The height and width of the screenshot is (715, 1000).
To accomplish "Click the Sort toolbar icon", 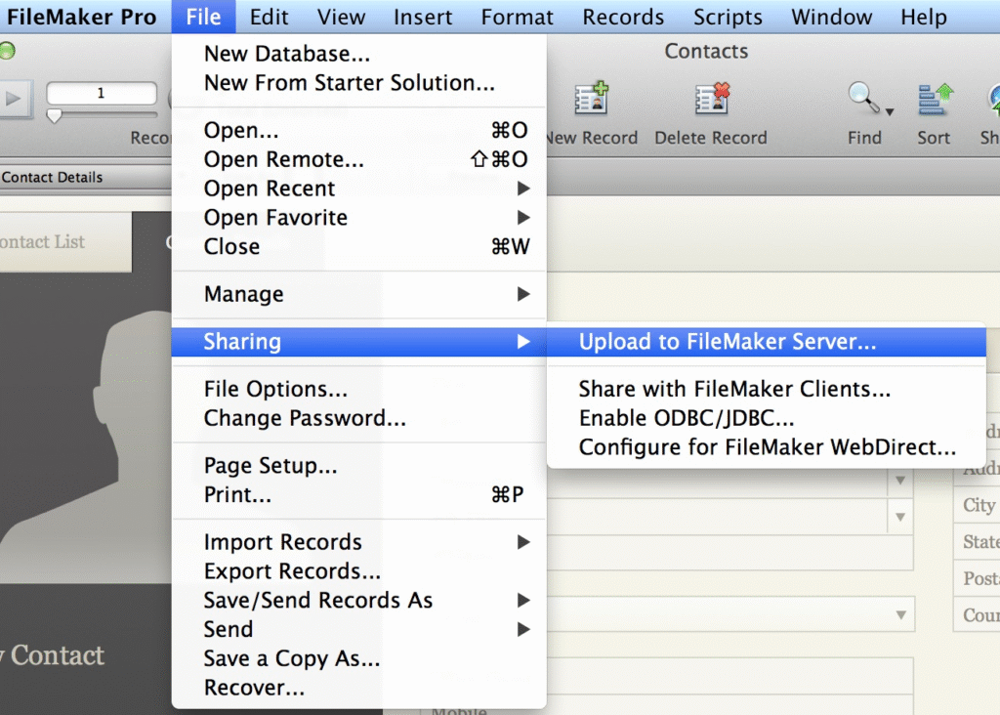I will tap(934, 100).
